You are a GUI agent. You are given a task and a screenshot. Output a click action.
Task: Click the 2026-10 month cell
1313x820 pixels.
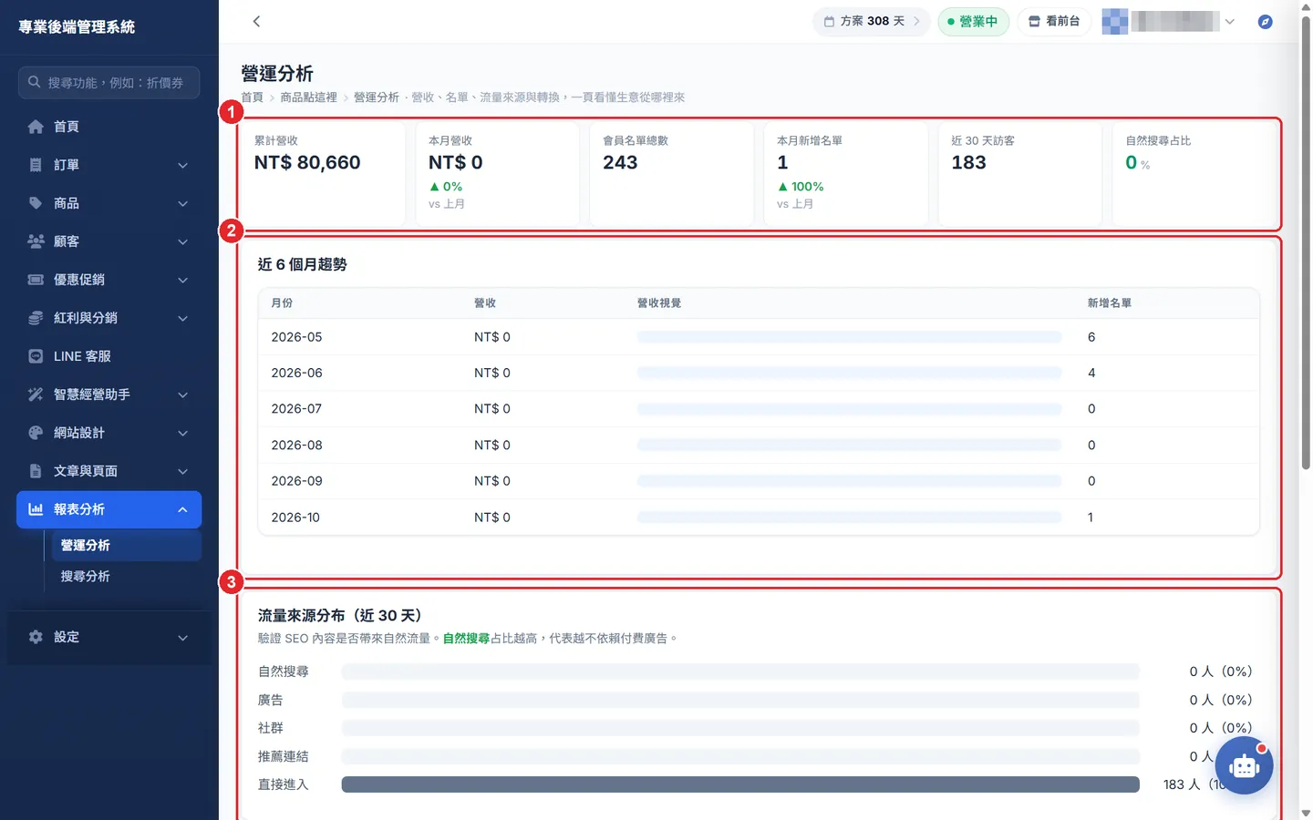coord(295,518)
